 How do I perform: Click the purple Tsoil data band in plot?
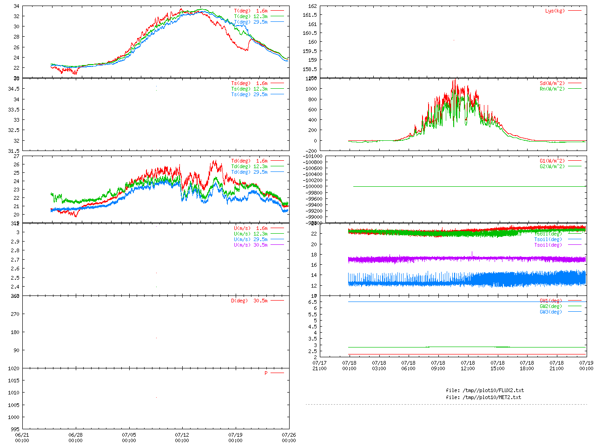pyautogui.click(x=465, y=259)
